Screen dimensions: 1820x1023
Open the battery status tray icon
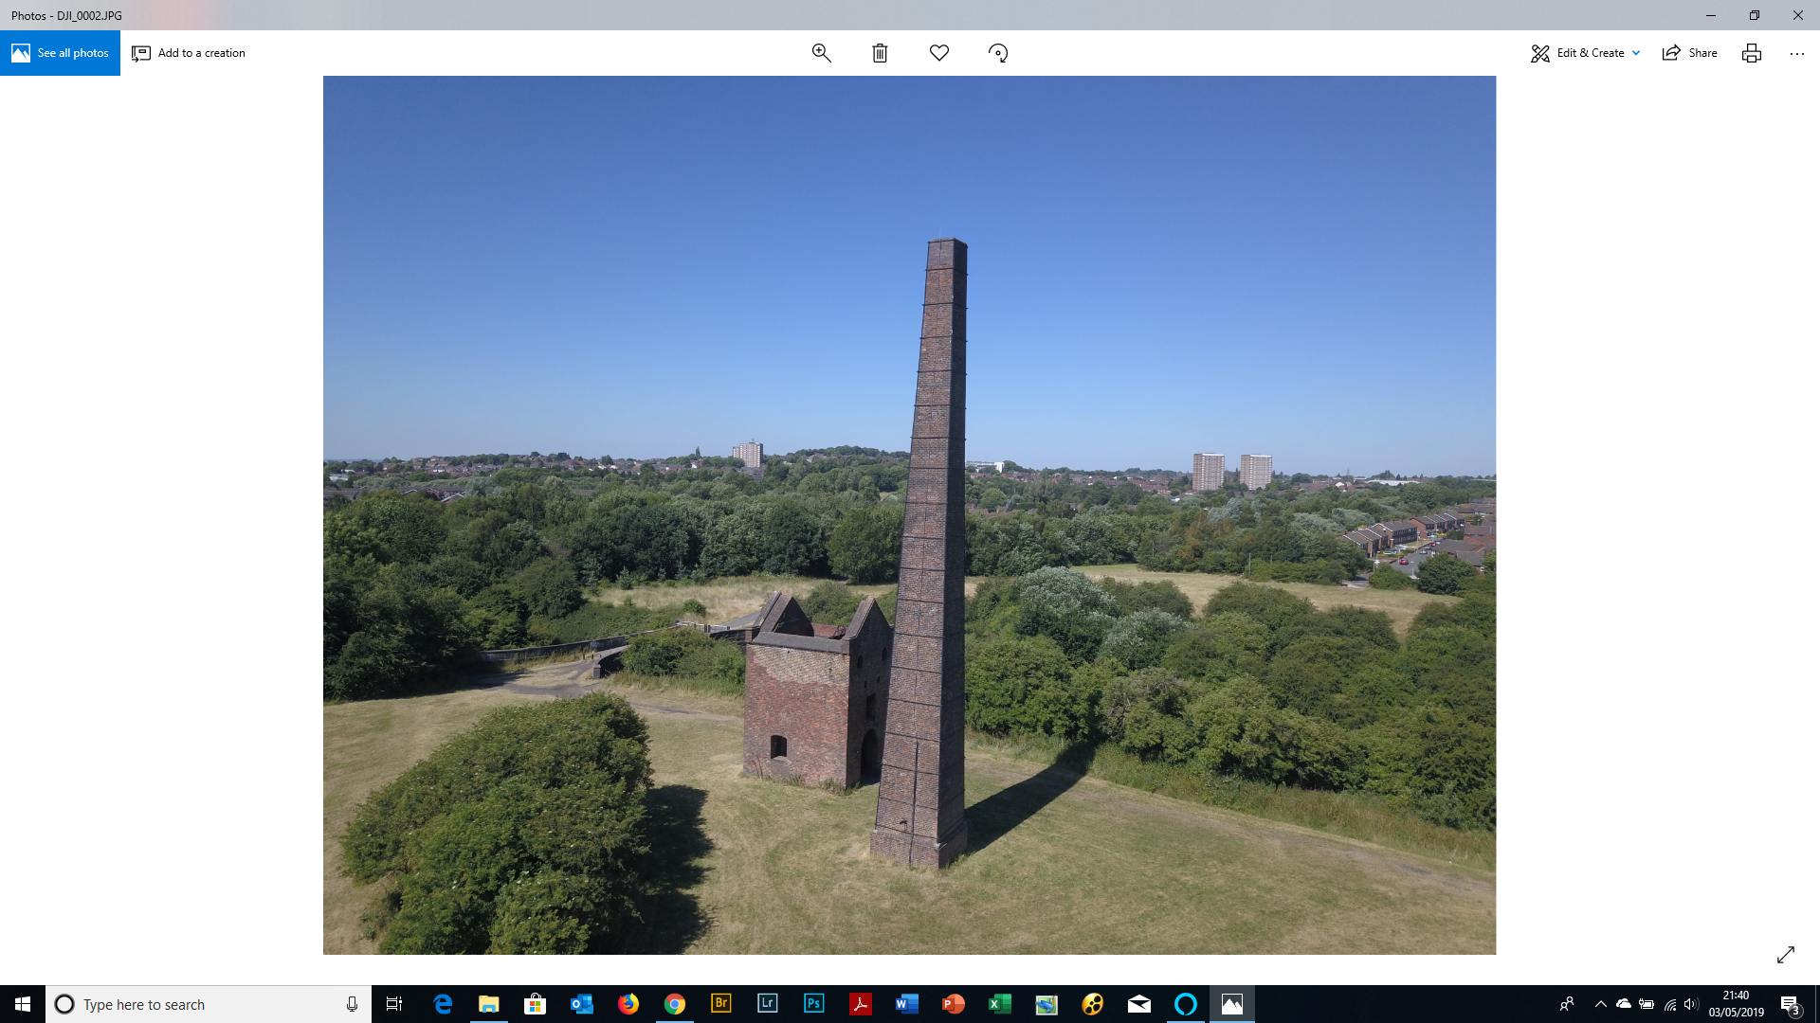pyautogui.click(x=1647, y=1004)
